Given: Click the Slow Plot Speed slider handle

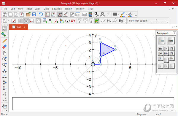Looking at the screenshot, I should 156,20.
